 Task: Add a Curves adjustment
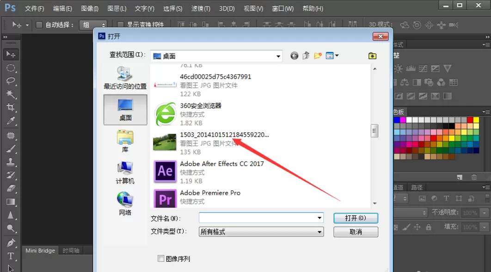(423, 68)
